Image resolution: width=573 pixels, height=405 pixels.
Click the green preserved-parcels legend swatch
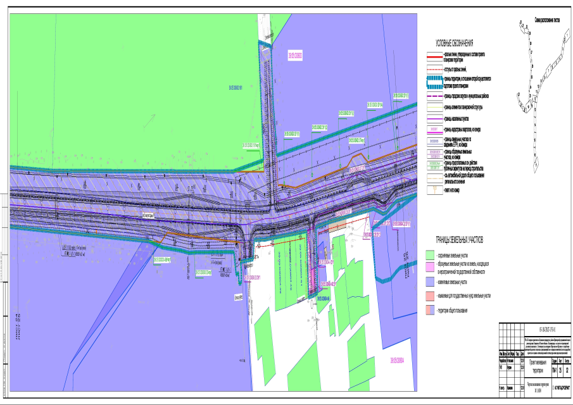coord(429,253)
